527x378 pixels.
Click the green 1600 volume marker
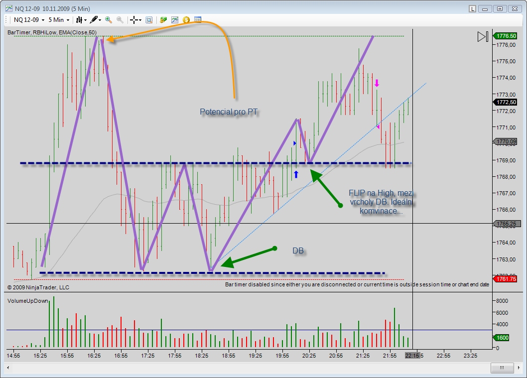502,338
